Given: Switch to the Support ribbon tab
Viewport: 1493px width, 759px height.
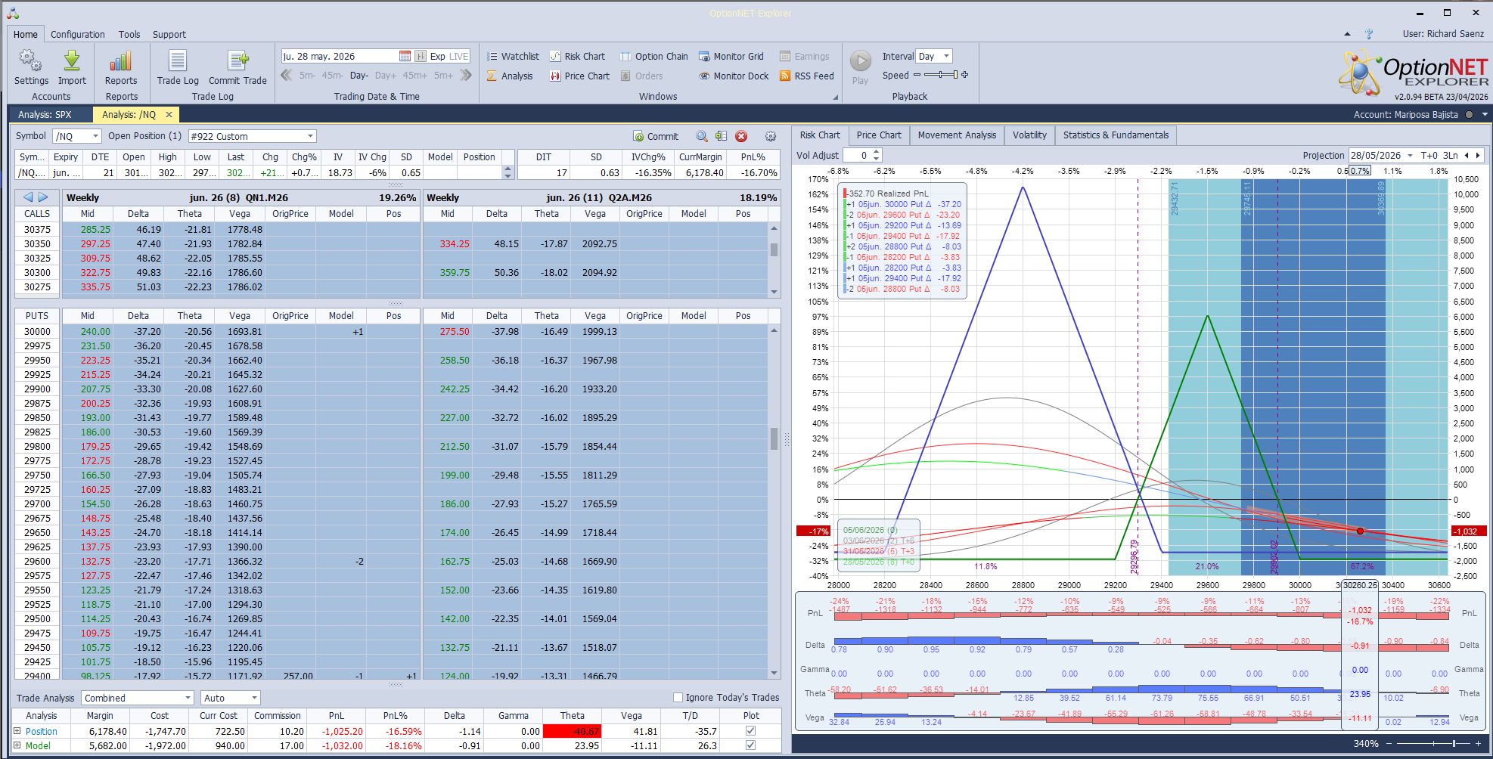Looking at the screenshot, I should click(x=169, y=34).
